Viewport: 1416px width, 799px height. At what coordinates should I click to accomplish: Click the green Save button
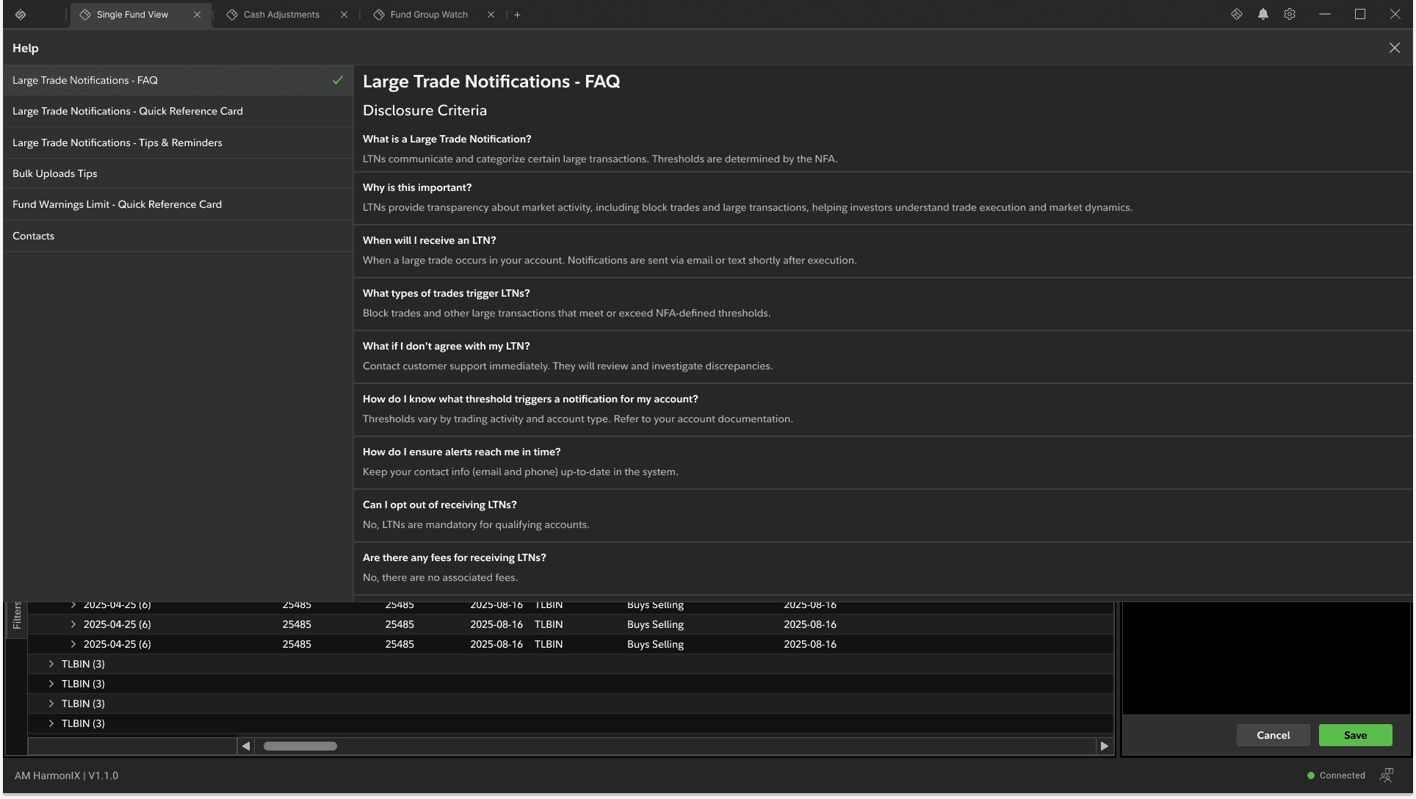tap(1354, 735)
